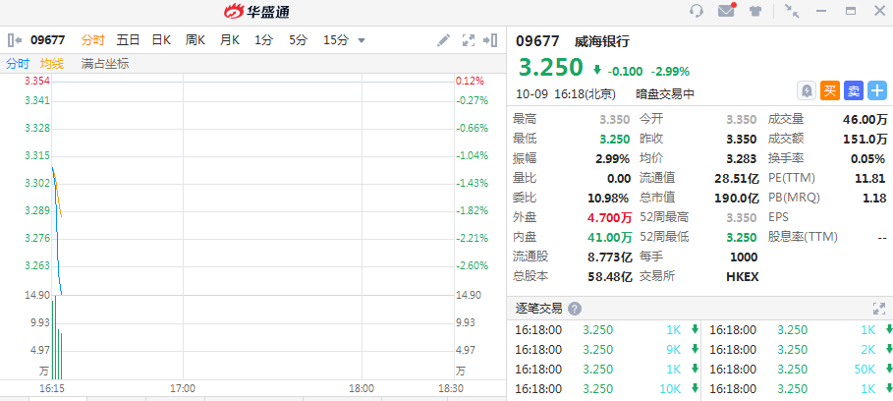Toggle 均线 average line display
Screen dimensions: 893x401
[x=52, y=64]
